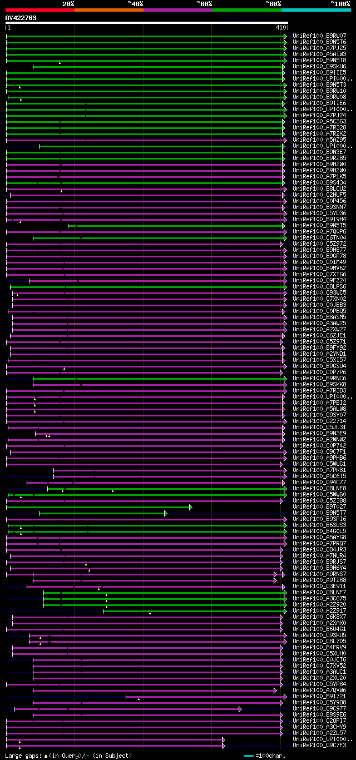Image resolution: width=356 pixels, height=760 pixels.
Task: Open hit UniRef100_Q2HUF5
Action: click(x=319, y=195)
